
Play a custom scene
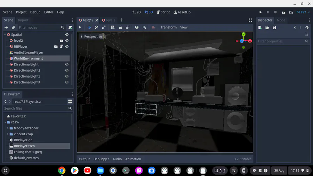(291, 12)
